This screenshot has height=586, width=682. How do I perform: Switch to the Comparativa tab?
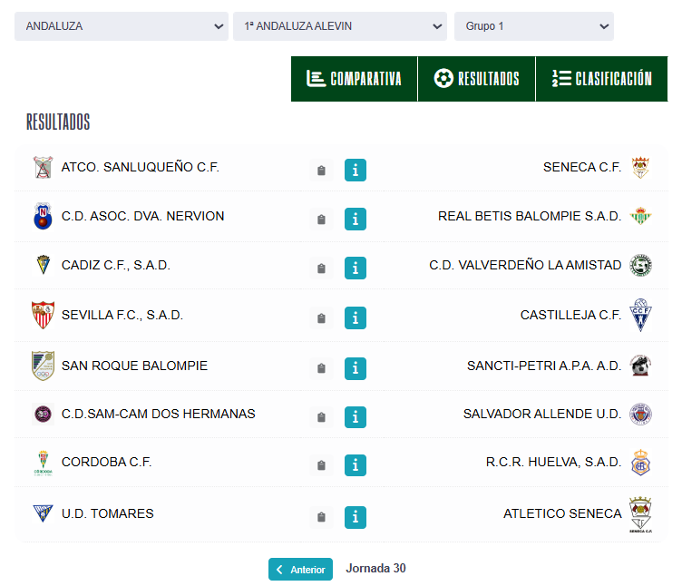[354, 79]
